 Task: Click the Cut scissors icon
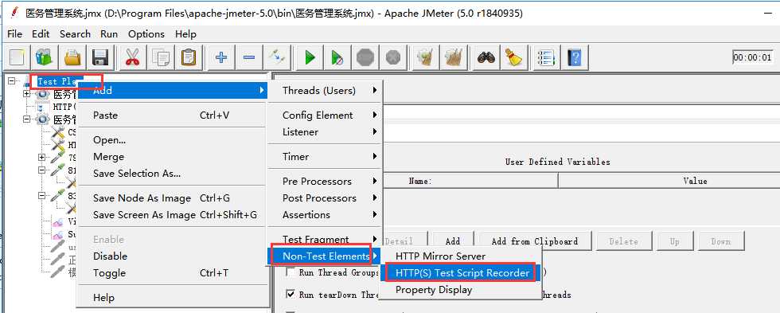[132, 57]
